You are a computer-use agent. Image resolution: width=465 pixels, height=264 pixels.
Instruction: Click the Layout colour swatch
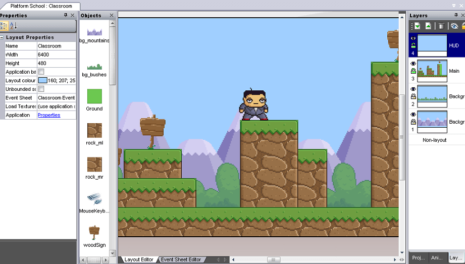(x=42, y=80)
